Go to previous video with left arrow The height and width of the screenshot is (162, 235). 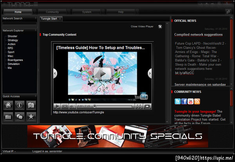click(55, 73)
